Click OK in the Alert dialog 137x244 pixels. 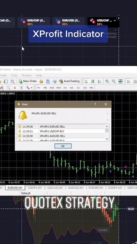pyautogui.click(x=63, y=146)
